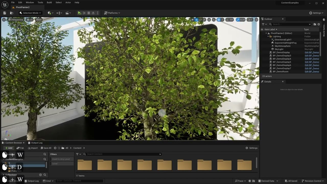327x184 pixels.
Task: Toggle the world/local coordinate system icon
Action: (209, 20)
